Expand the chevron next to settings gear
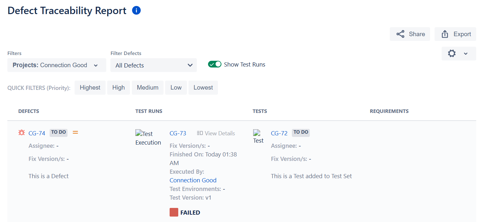Viewport: 489px width, 222px height. (466, 54)
